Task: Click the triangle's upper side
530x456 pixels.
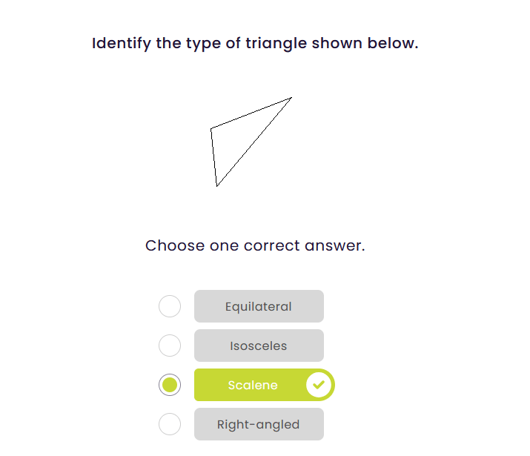Action: pyautogui.click(x=251, y=113)
